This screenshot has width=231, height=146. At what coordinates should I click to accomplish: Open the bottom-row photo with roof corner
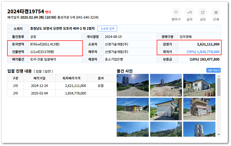click(133, 129)
